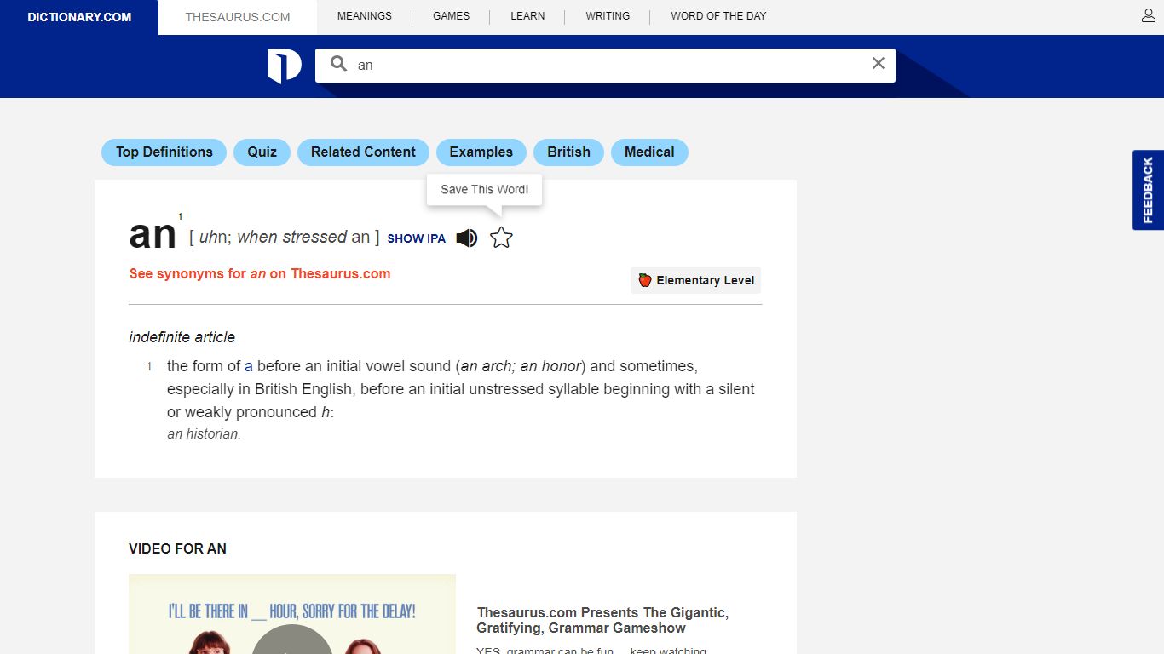Click the Show IPA link

[x=417, y=238]
